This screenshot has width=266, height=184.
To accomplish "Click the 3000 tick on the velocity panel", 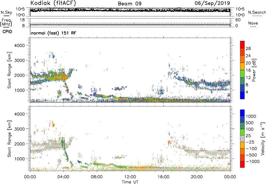I will click(19, 129).
